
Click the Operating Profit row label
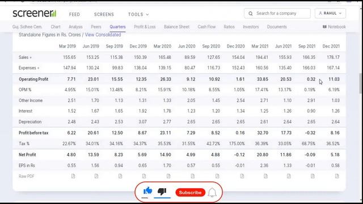[33, 79]
